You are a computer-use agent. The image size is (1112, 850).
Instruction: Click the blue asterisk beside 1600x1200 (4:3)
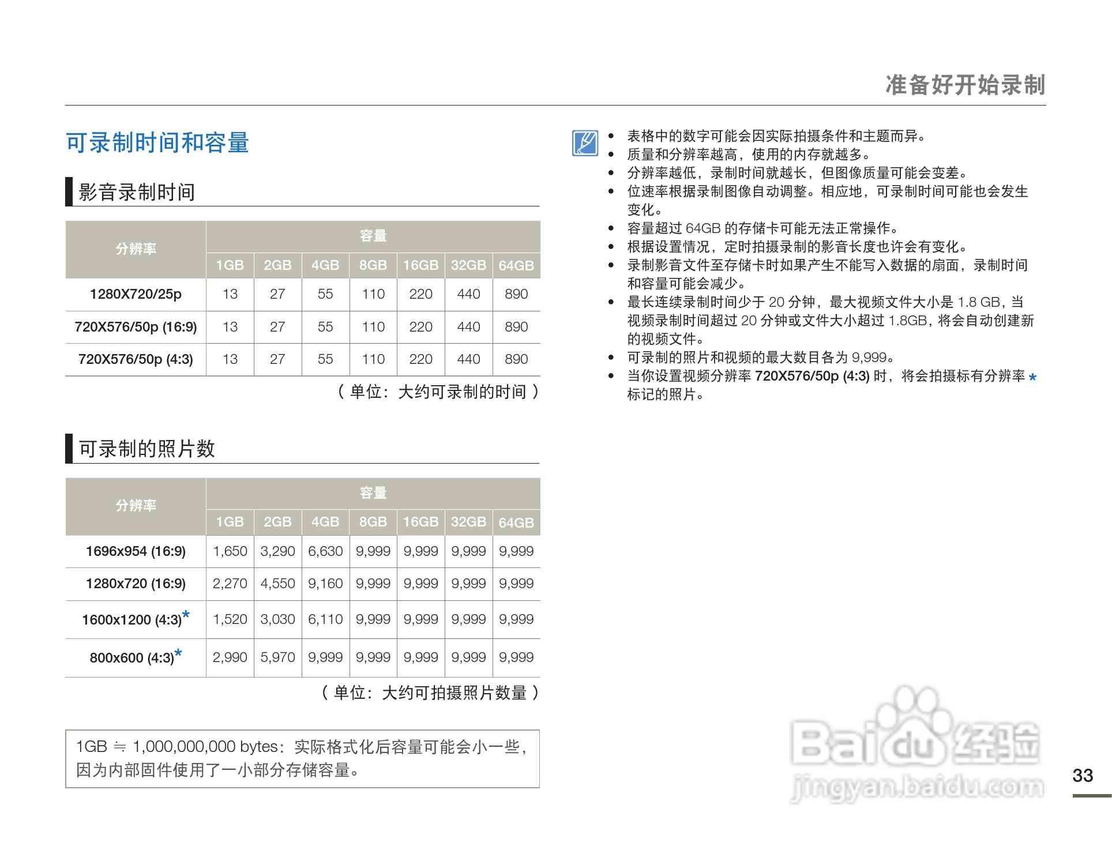[x=186, y=615]
